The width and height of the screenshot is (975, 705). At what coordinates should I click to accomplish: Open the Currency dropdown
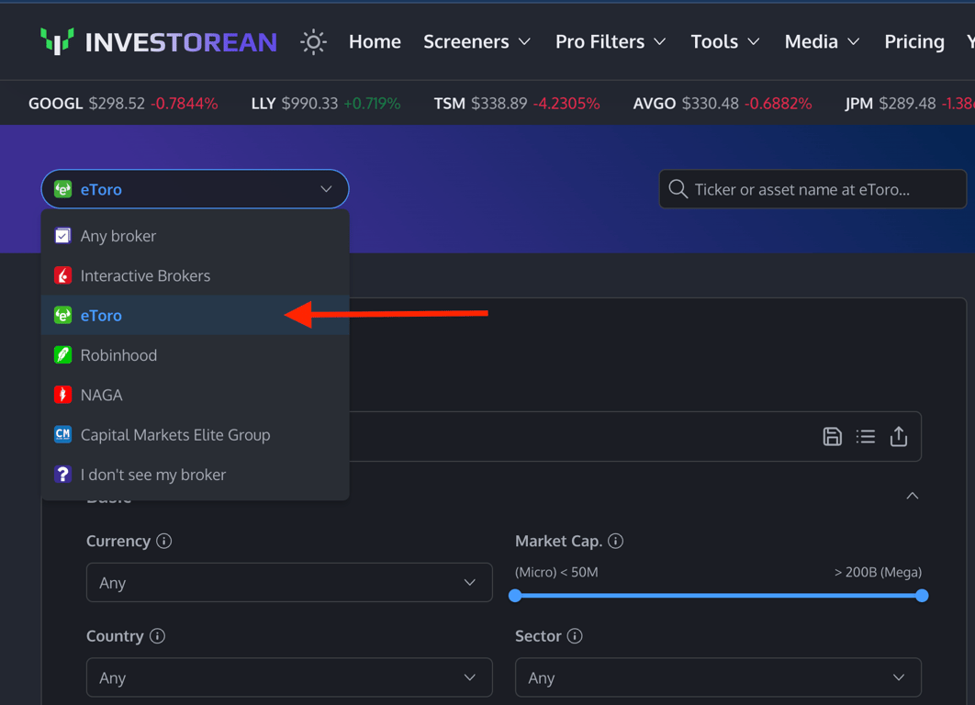[289, 583]
